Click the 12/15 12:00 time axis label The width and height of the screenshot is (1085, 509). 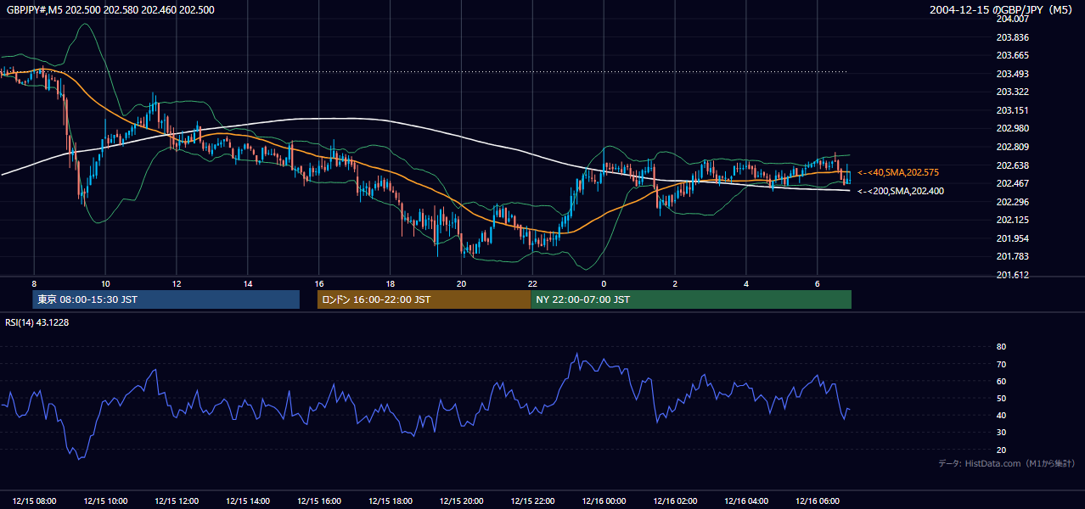(177, 501)
